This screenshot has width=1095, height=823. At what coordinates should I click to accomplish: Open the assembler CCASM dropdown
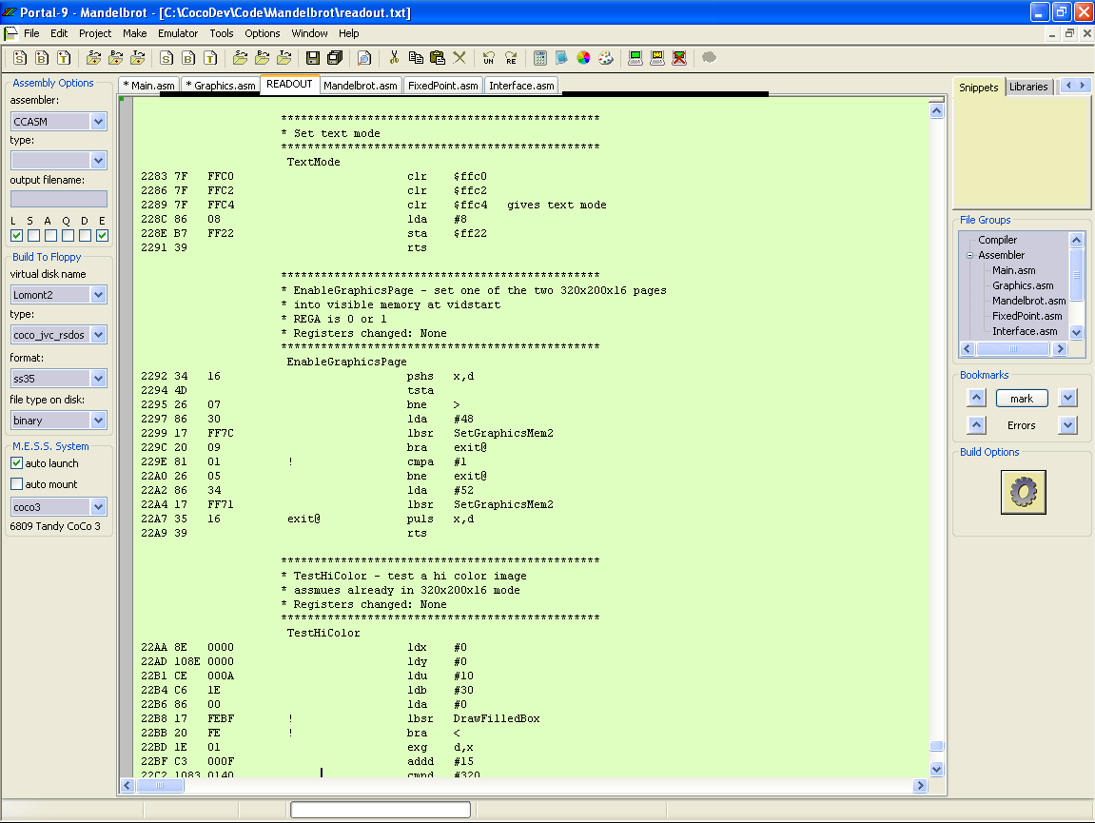[x=99, y=122]
